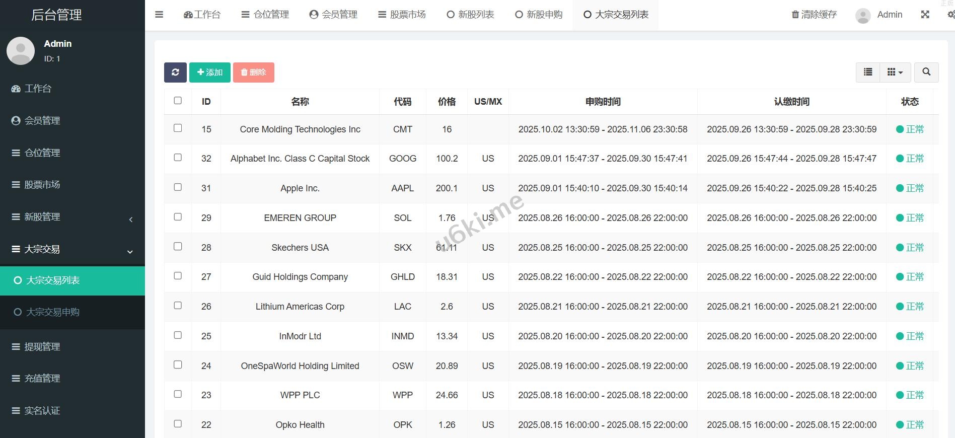
Task: Click the 清除缓存 trash icon
Action: (x=795, y=15)
